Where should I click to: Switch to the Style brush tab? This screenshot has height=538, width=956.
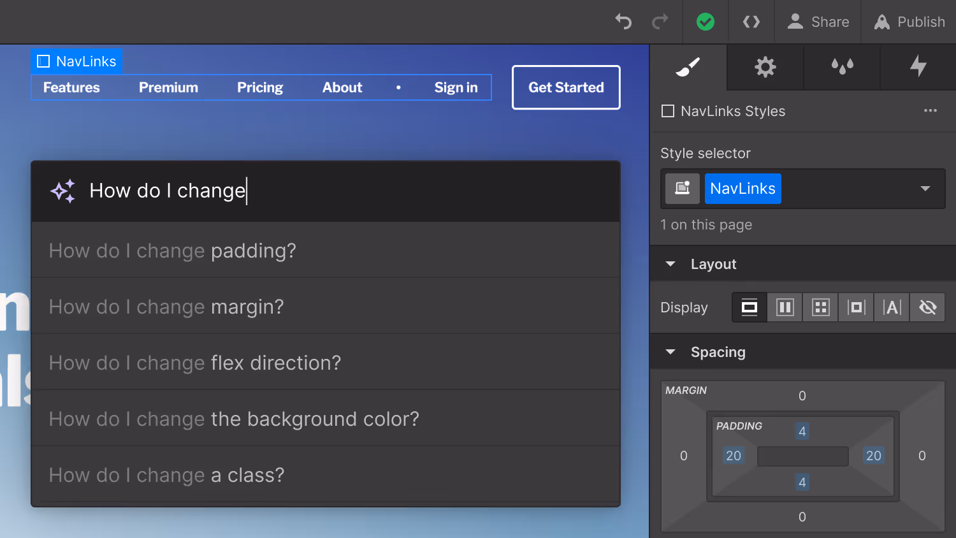pyautogui.click(x=688, y=67)
